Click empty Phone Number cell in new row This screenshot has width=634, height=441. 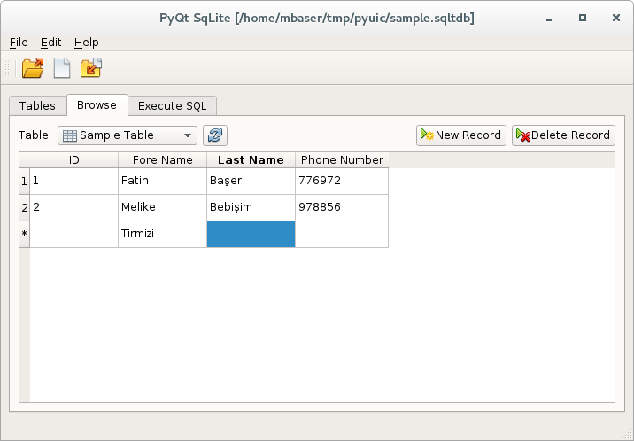(342, 234)
